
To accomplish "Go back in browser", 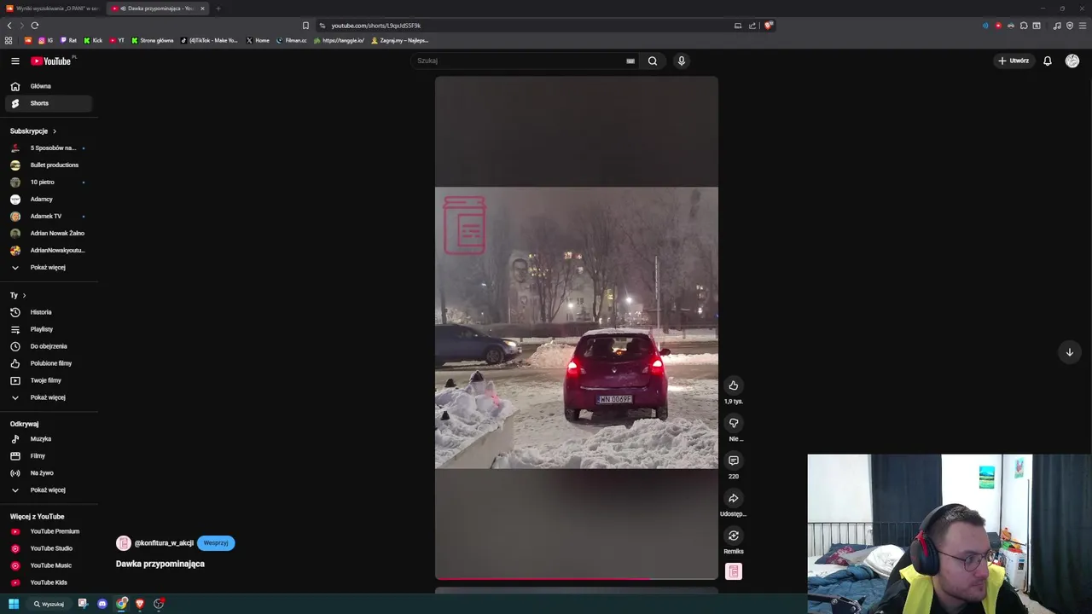I will tap(9, 26).
